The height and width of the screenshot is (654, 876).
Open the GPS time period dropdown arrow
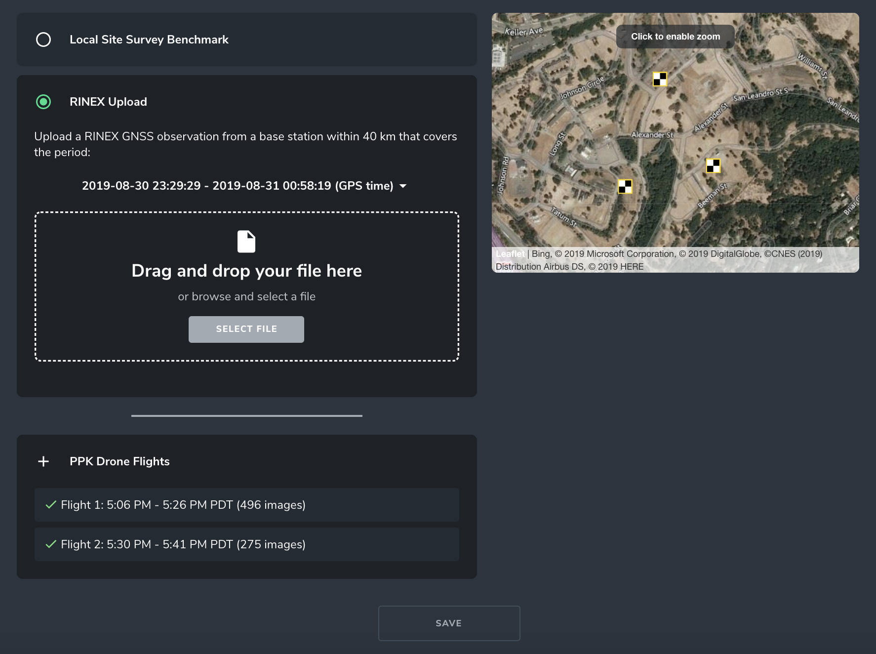403,186
